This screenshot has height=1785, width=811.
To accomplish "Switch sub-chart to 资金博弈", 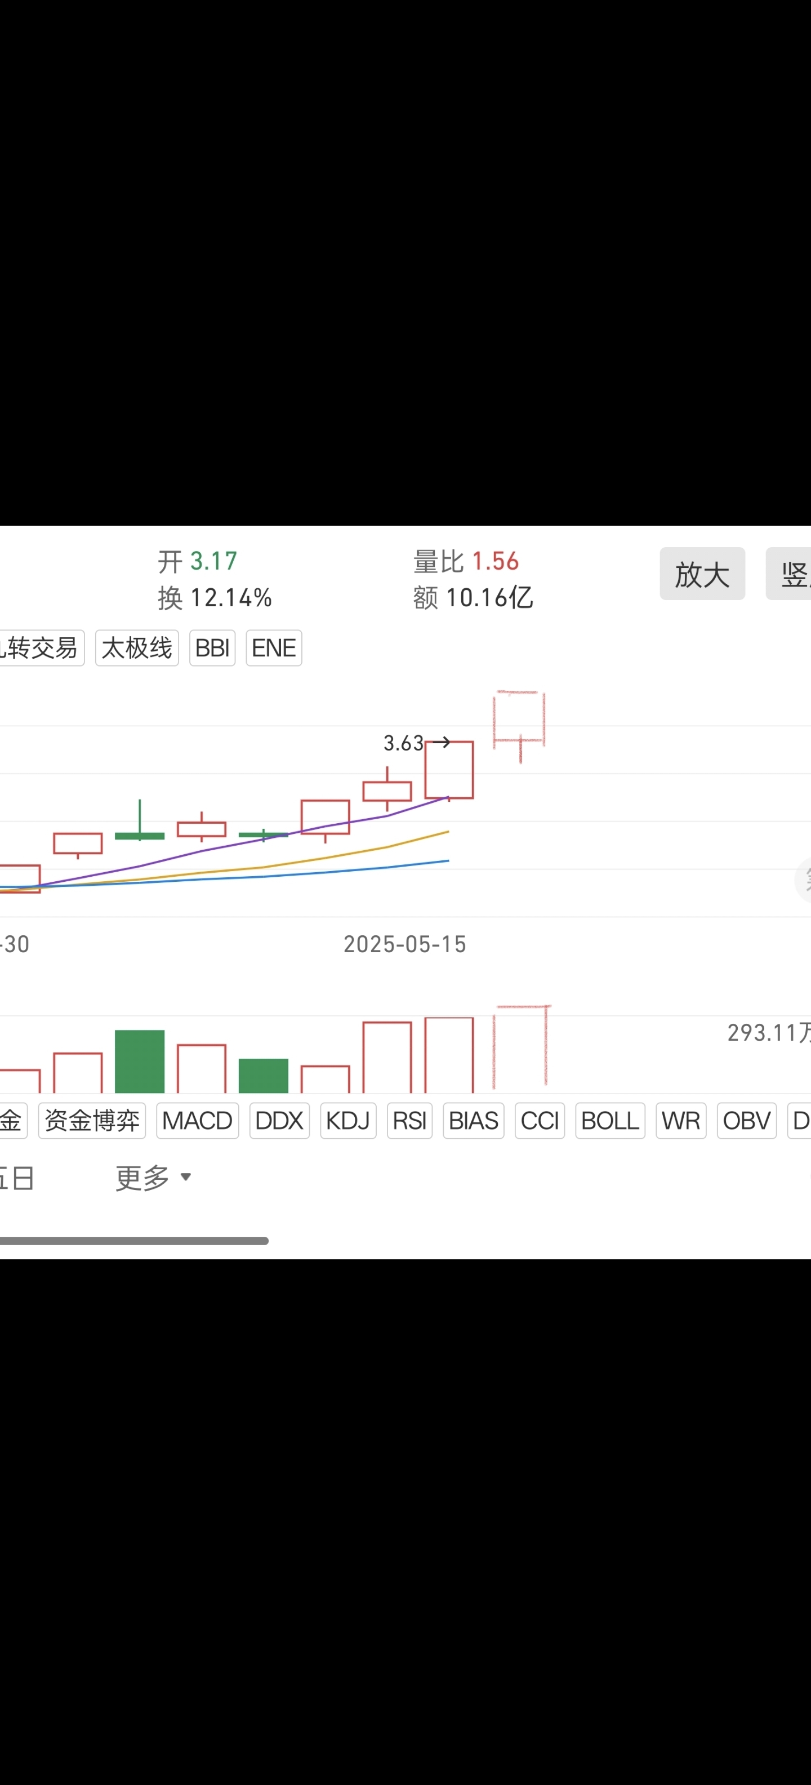I will (92, 1121).
